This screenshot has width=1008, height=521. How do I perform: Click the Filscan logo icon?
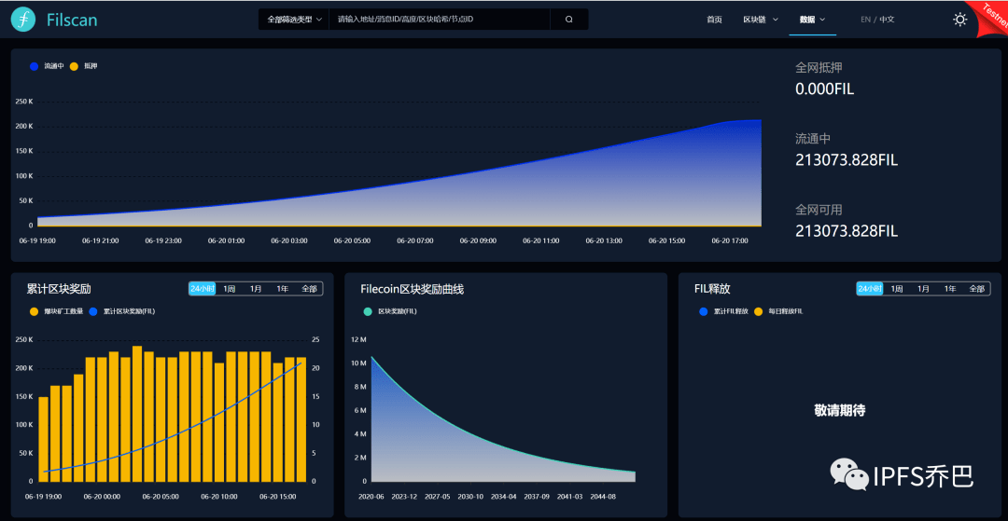coord(23,20)
